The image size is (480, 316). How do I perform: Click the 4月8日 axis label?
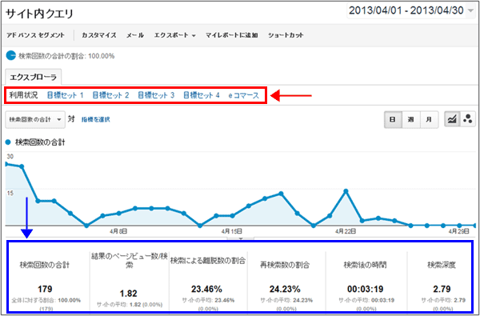(118, 231)
